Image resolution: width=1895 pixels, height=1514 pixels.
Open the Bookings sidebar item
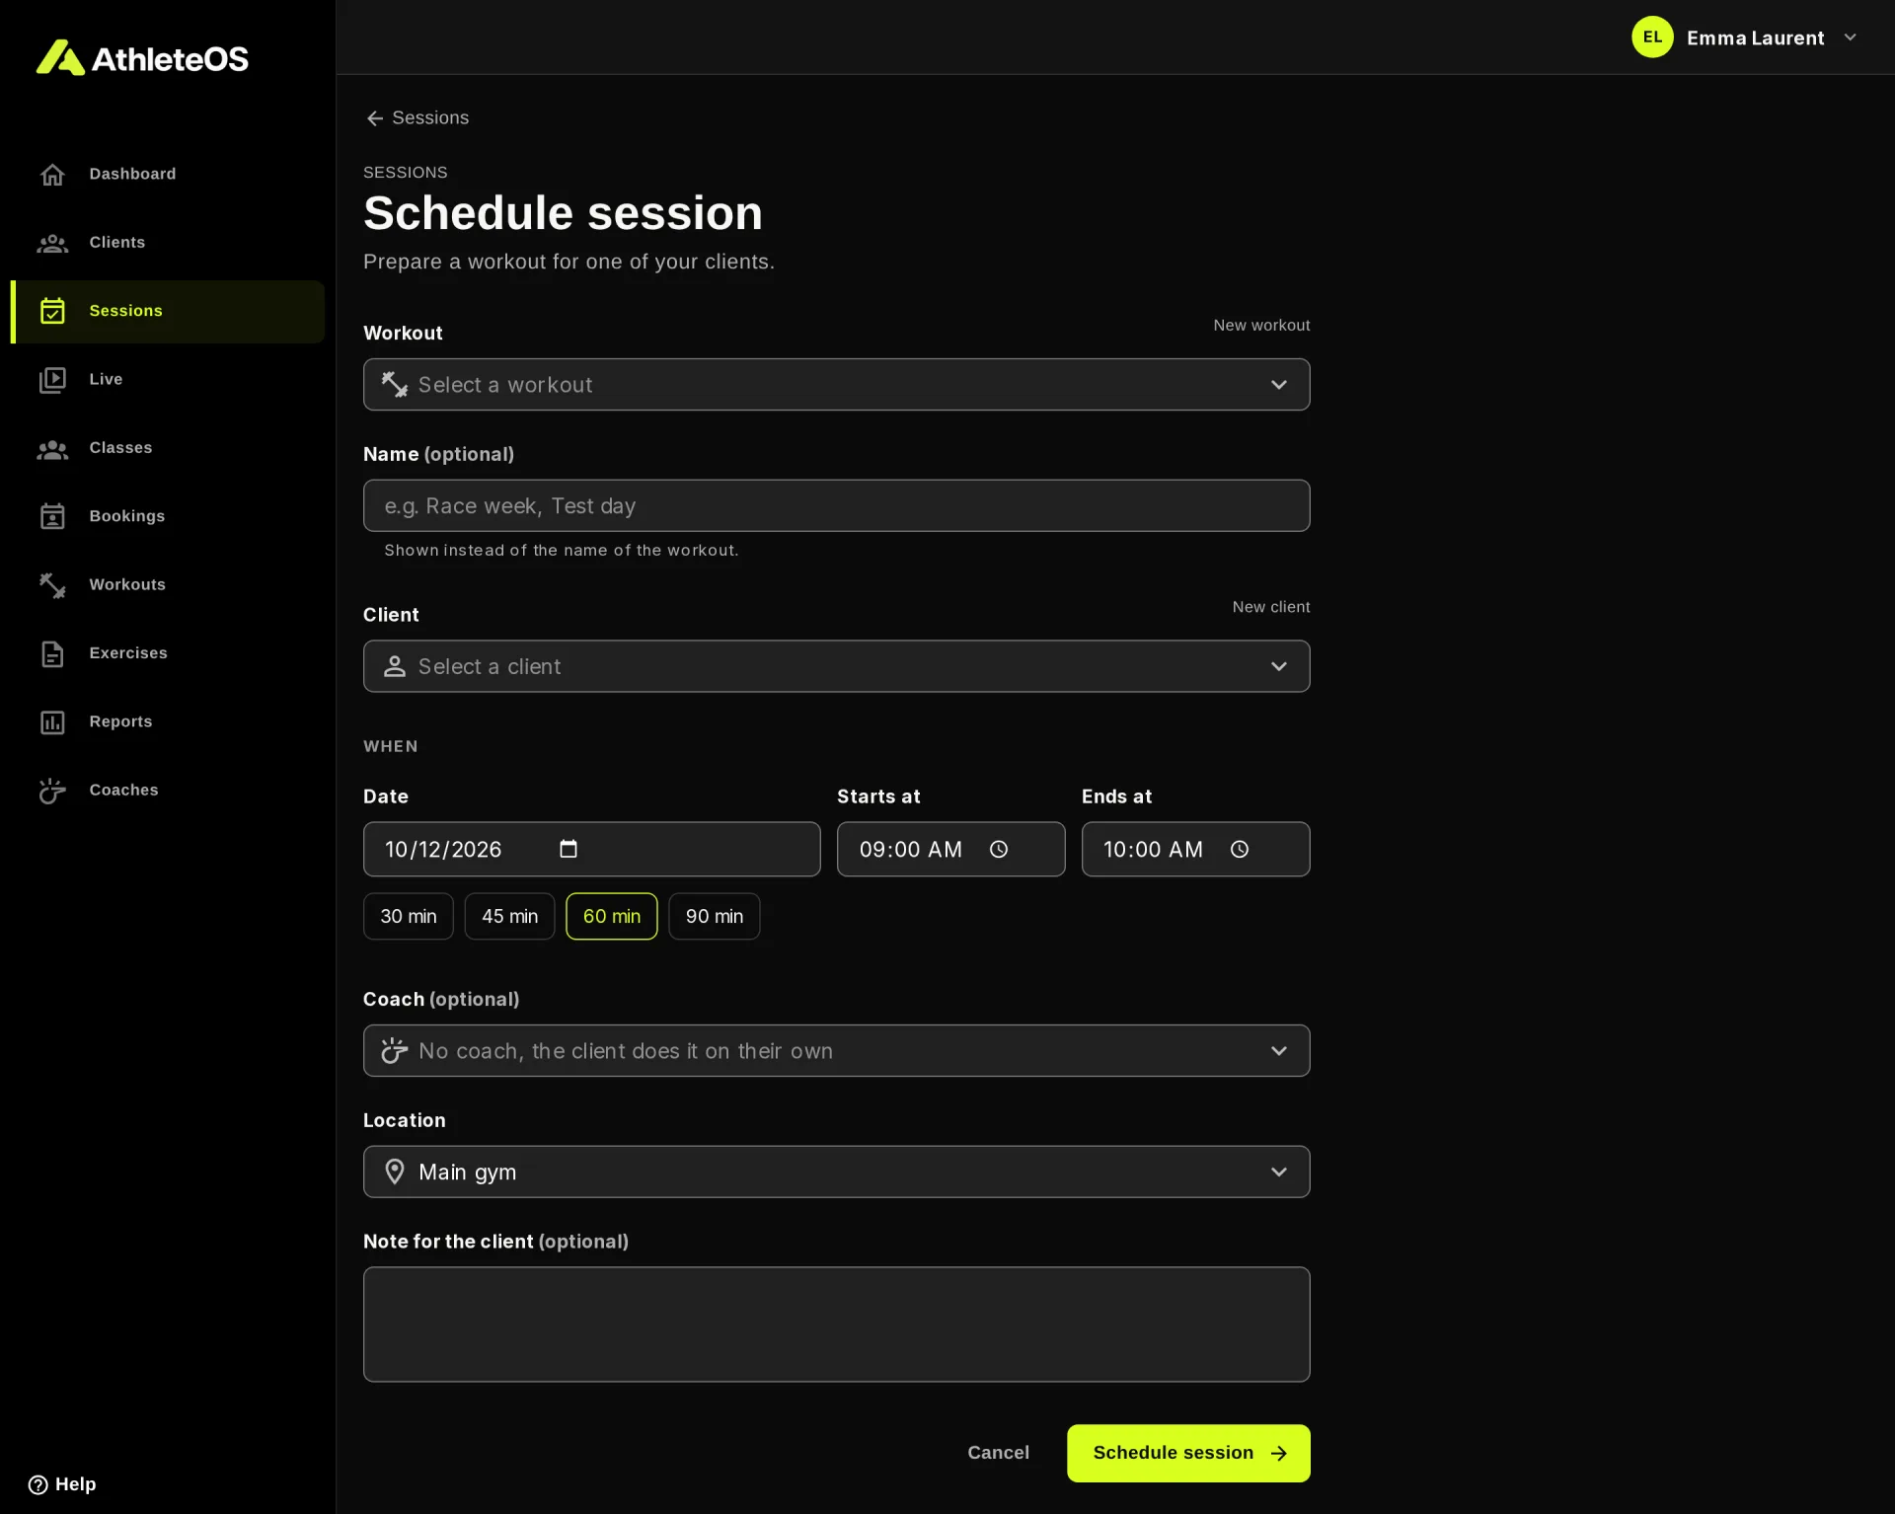(x=168, y=516)
